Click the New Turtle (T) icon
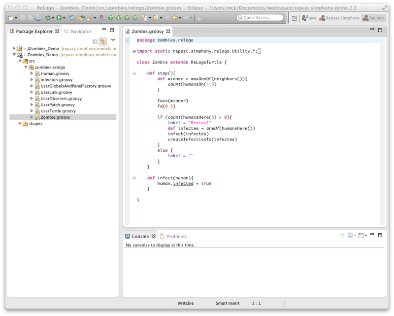Image resolution: width=394 pixels, height=316 pixels. 111,18
